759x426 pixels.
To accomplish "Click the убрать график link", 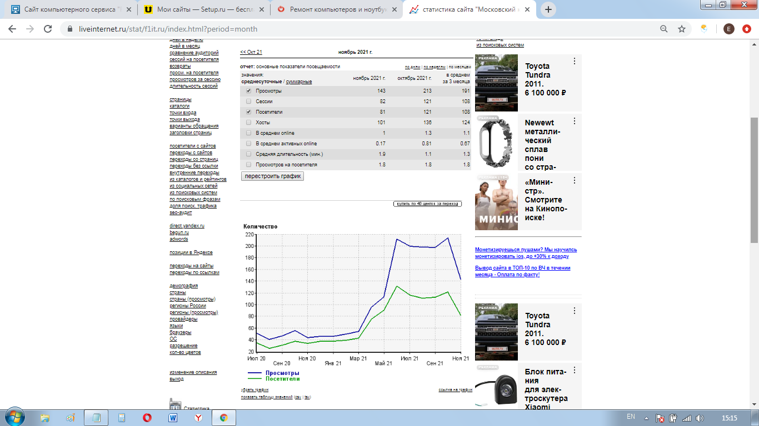I will click(254, 390).
